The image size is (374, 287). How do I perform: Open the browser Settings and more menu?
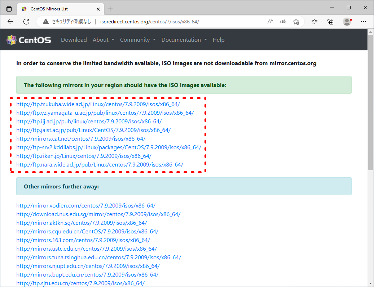click(364, 22)
